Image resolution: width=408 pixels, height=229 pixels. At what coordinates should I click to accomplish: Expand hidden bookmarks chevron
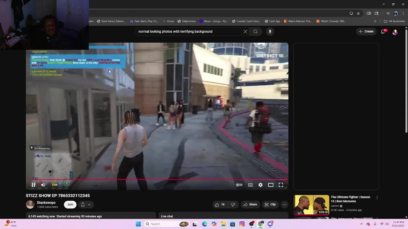(375, 21)
